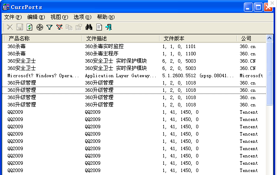Maximize the CurrPorts window
Image resolution: width=277 pixels, height=175 pixels.
[258, 7]
